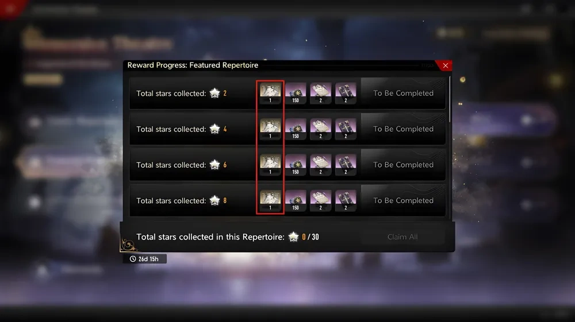Click the scroll reward x2 in 6-star row
Viewport: 575px width, 322px height.
pos(320,165)
